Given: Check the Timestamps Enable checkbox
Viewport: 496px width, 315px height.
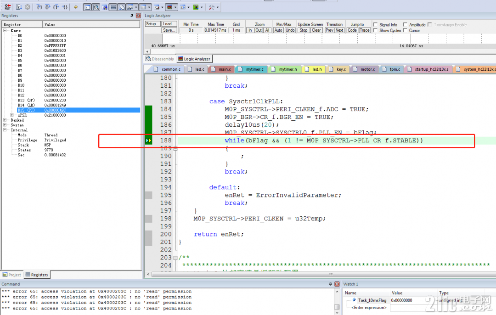Looking at the screenshot, I should [429, 24].
